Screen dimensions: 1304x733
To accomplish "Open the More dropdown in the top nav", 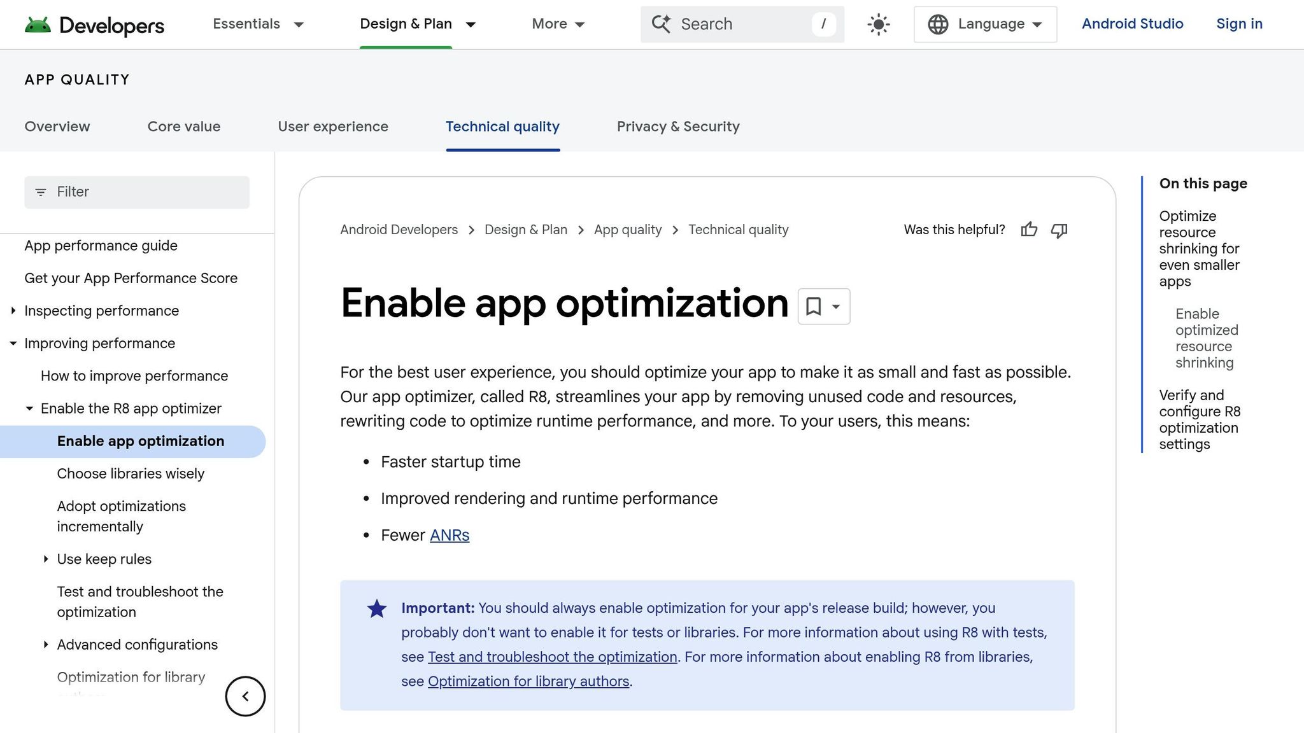I will point(558,24).
